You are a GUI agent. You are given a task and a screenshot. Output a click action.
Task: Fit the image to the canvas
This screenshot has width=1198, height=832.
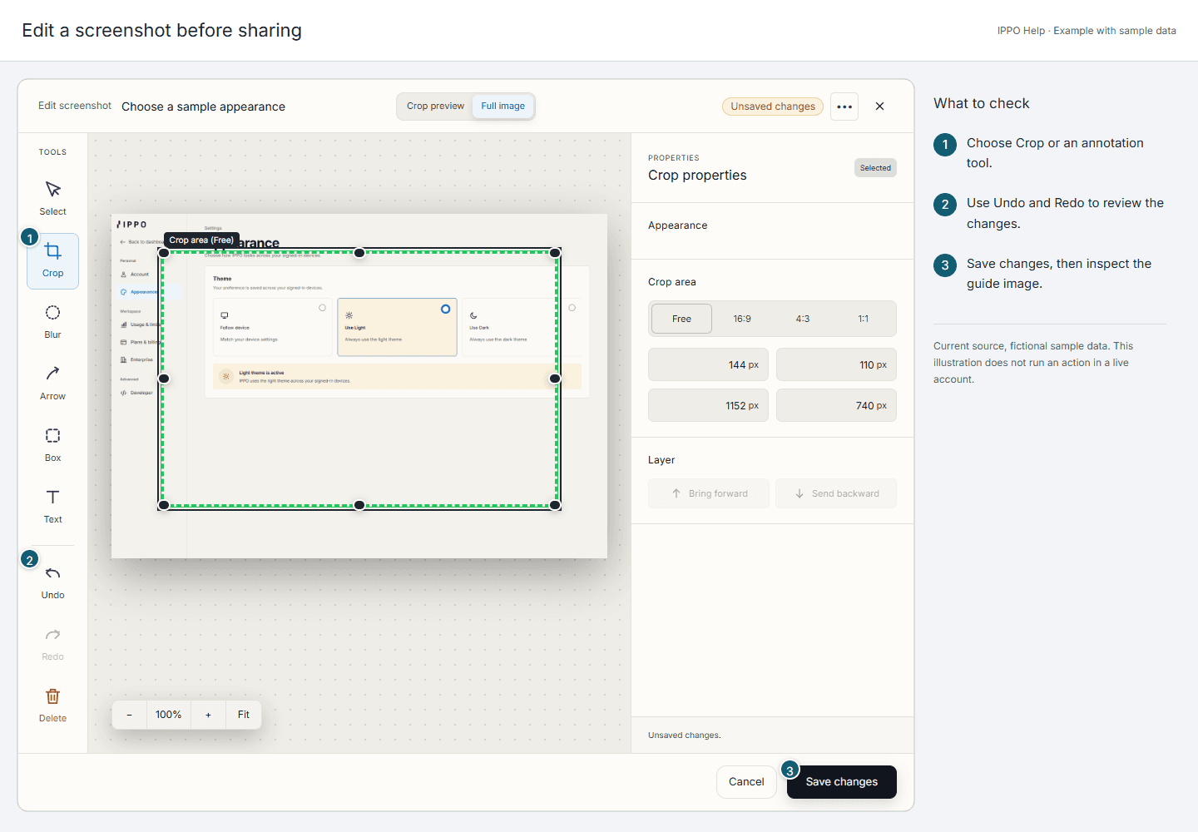(244, 715)
